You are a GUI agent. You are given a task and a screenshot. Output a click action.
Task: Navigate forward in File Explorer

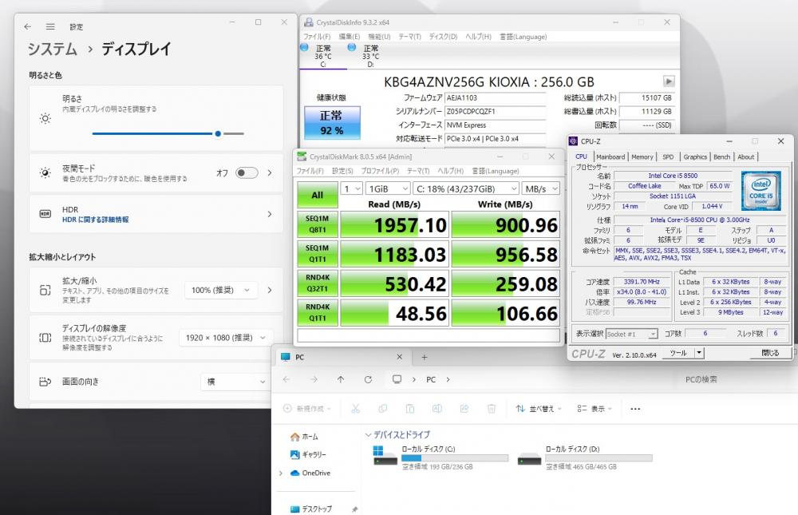tap(314, 379)
